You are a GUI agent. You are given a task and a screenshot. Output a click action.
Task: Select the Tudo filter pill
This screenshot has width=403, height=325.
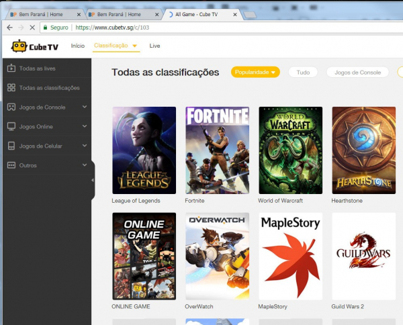coord(303,73)
